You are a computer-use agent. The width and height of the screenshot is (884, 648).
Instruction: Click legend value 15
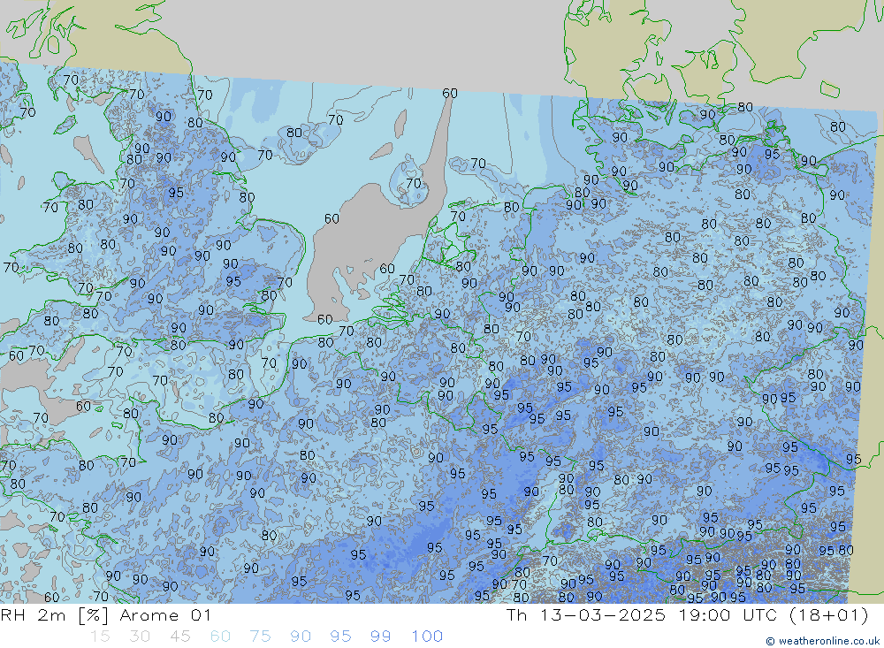tap(100, 637)
